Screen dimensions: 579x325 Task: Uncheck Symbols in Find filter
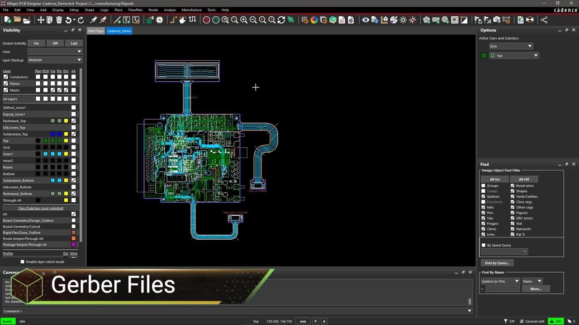coord(484,196)
